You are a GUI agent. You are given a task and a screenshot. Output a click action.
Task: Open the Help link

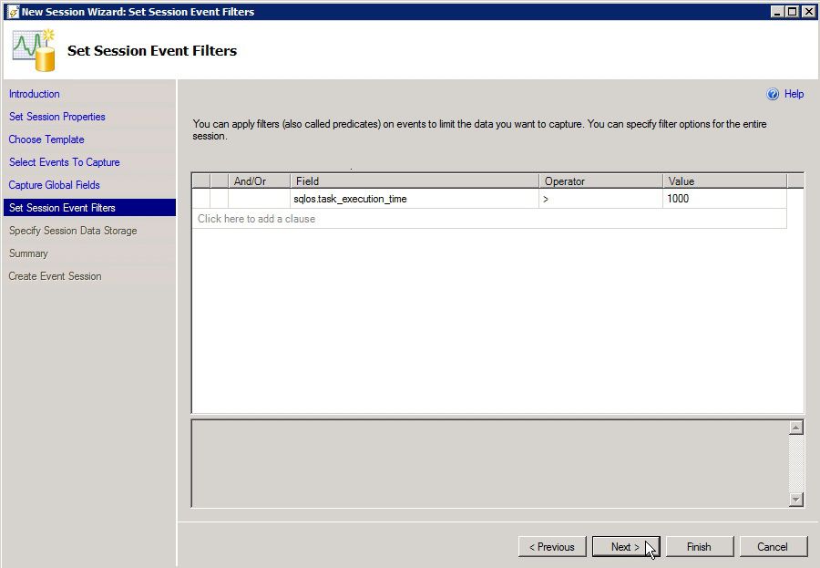coord(794,94)
